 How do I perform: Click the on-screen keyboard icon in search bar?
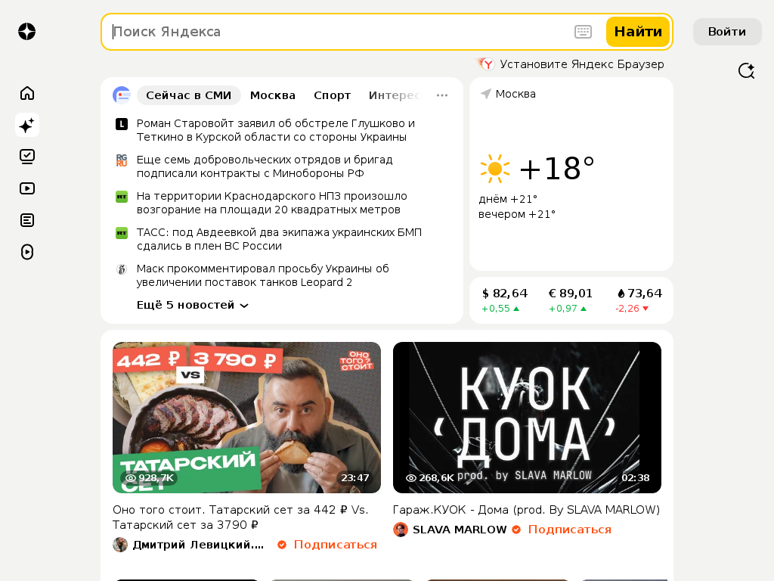pos(583,32)
